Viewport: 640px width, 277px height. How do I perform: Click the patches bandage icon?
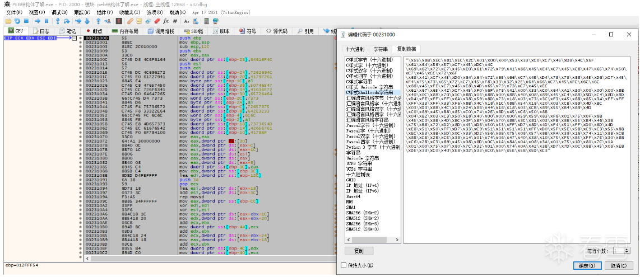pos(130,21)
